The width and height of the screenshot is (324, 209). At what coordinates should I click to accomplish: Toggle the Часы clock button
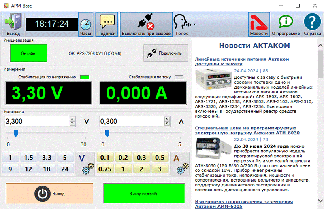[x=85, y=24]
